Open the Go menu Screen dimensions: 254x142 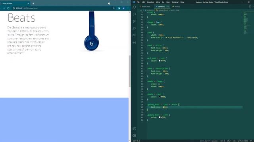[x=163, y=2]
